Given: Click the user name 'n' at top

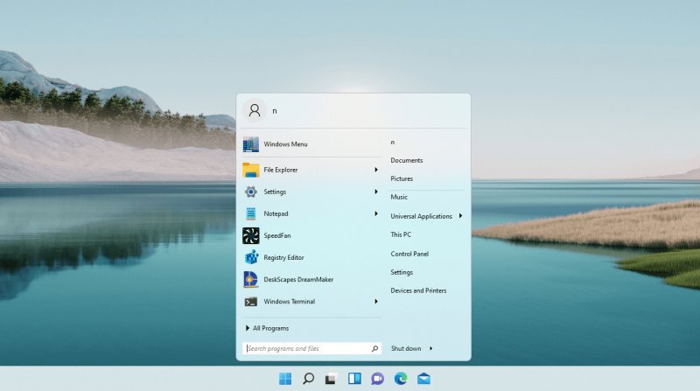Looking at the screenshot, I should point(275,111).
